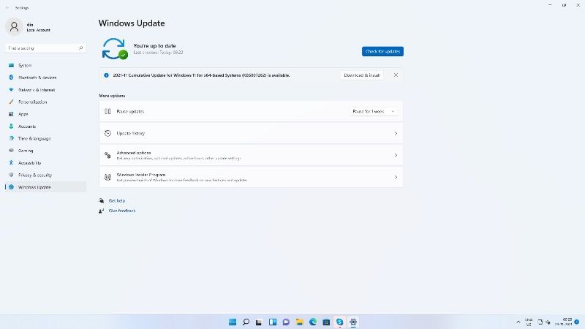Click the Time & language icon
The width and height of the screenshot is (585, 329).
pos(11,138)
